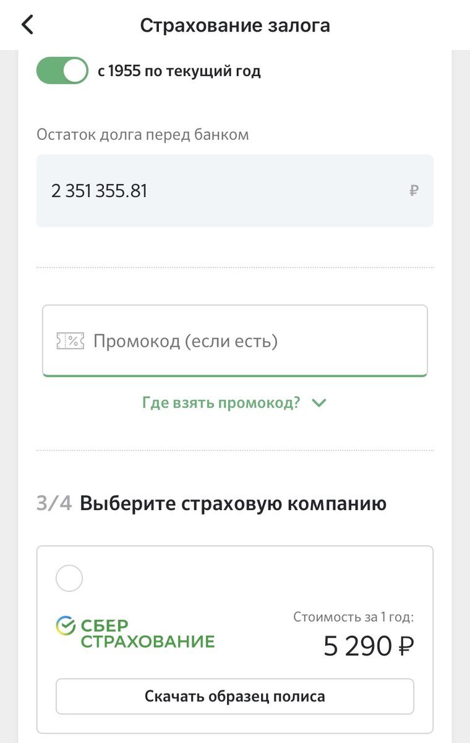Click the step indicator '3/4'
The image size is (470, 743).
coord(56,503)
